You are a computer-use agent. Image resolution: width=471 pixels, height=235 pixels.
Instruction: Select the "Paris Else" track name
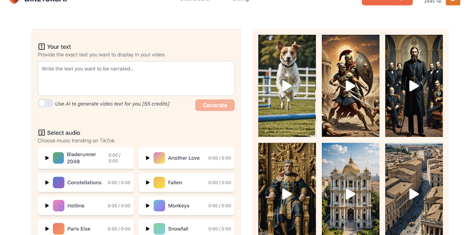79,229
